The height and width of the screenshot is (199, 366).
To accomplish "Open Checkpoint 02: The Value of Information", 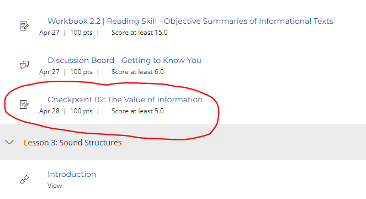I will click(x=125, y=99).
